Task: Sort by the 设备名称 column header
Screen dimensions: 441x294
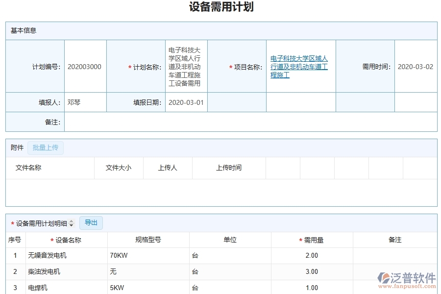Action: coord(67,240)
